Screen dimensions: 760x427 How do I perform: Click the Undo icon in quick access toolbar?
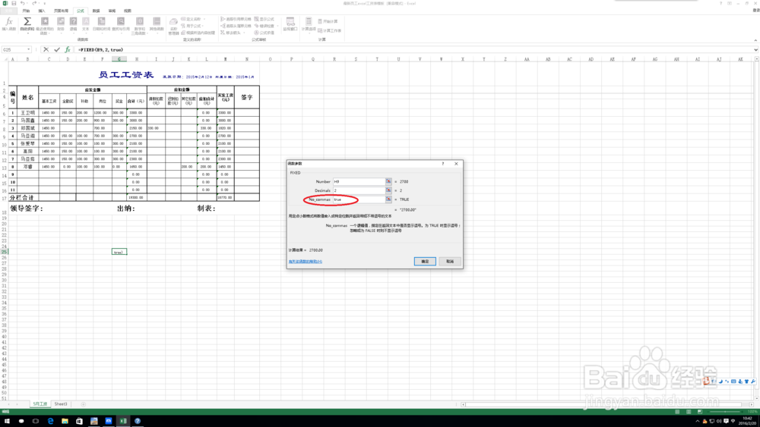(22, 3)
